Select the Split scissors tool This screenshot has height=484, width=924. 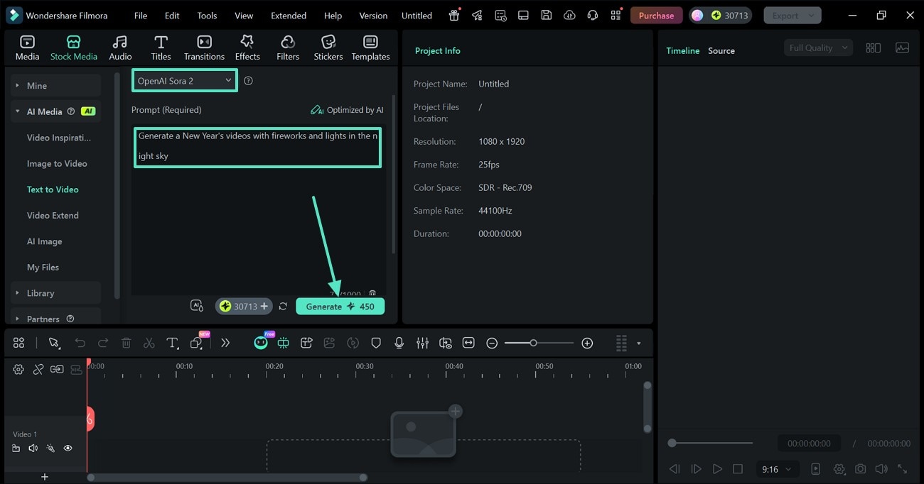(149, 343)
